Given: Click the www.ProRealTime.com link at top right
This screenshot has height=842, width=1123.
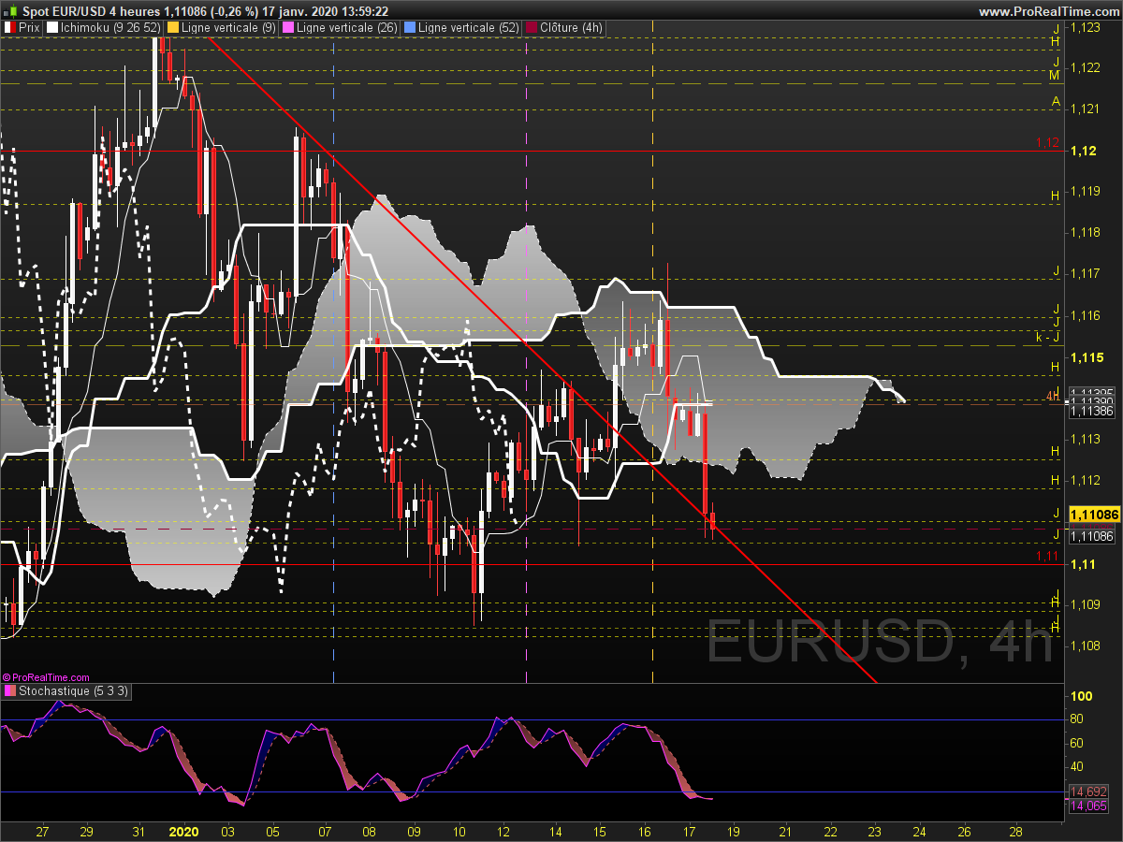Looking at the screenshot, I should [x=1048, y=11].
